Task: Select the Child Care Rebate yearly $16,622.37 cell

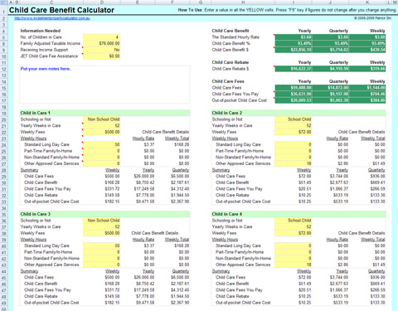Action: tap(294, 69)
